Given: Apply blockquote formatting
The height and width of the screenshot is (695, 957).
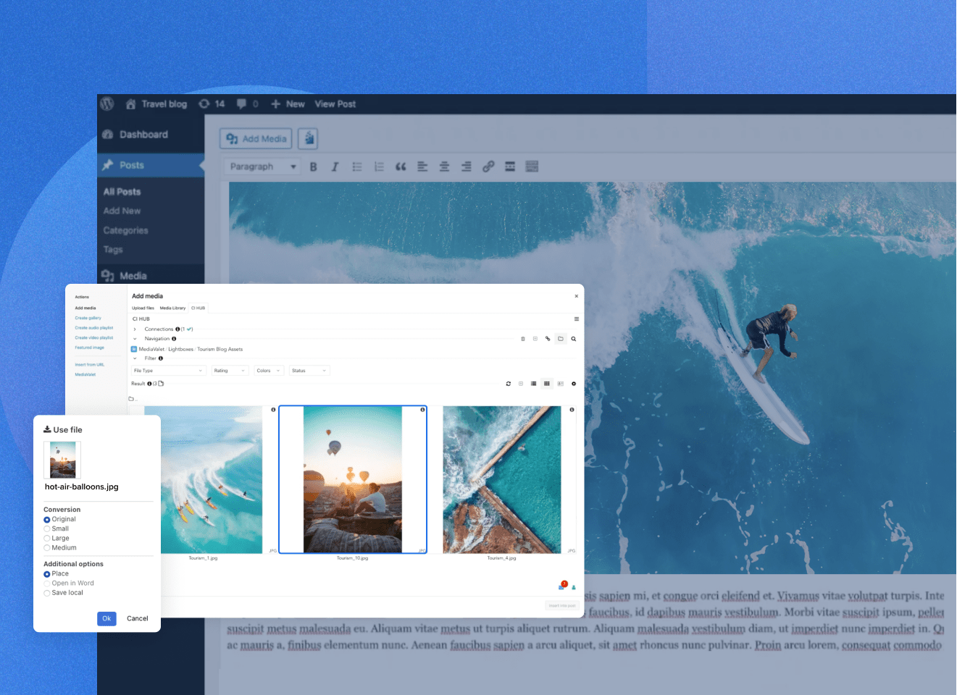Looking at the screenshot, I should (x=401, y=167).
